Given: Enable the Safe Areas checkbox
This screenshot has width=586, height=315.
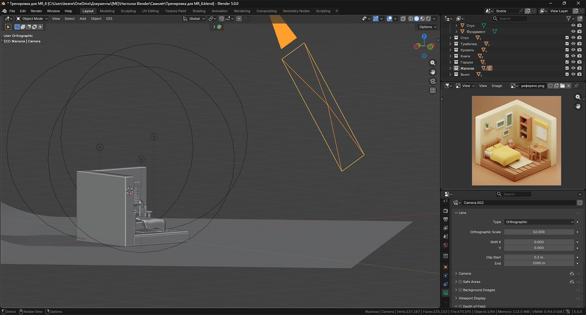Looking at the screenshot, I should (x=460, y=282).
